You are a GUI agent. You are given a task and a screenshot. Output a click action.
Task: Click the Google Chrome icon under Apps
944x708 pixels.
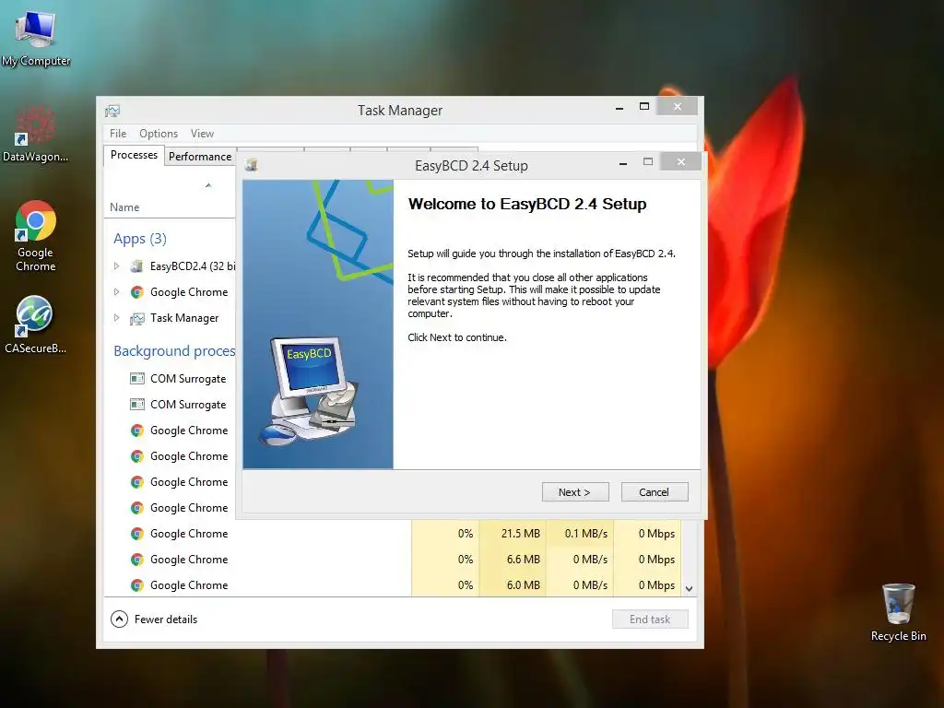point(137,292)
